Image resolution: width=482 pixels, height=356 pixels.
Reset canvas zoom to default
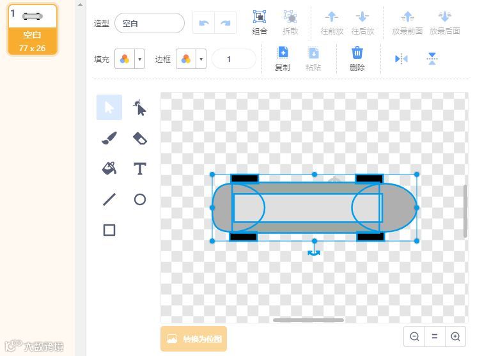435,337
